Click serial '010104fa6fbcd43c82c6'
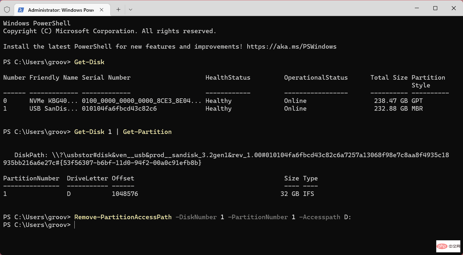 click(x=119, y=109)
